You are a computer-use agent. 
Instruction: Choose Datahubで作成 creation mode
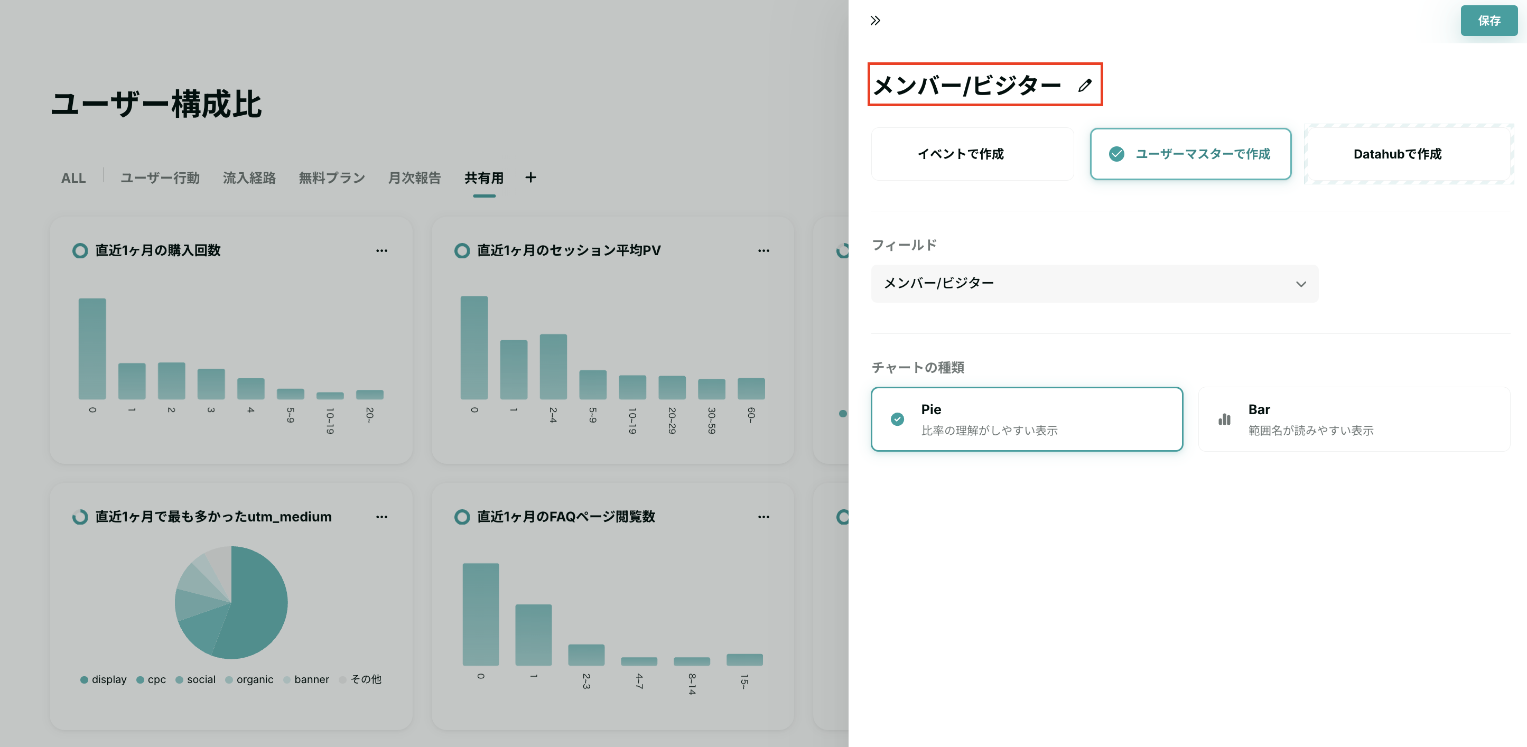pyautogui.click(x=1409, y=154)
